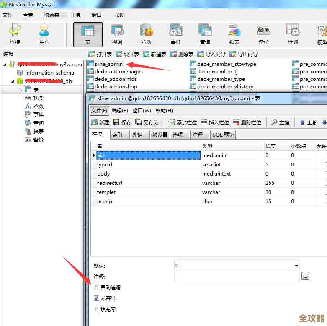This screenshot has height=326, width=327.
Task: Click 新建 in the table designer toolbar
Action: [100, 122]
